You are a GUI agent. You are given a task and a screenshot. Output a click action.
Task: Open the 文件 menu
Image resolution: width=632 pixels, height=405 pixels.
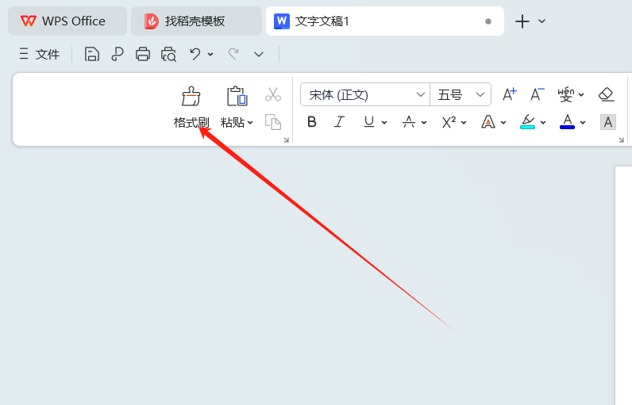point(40,54)
